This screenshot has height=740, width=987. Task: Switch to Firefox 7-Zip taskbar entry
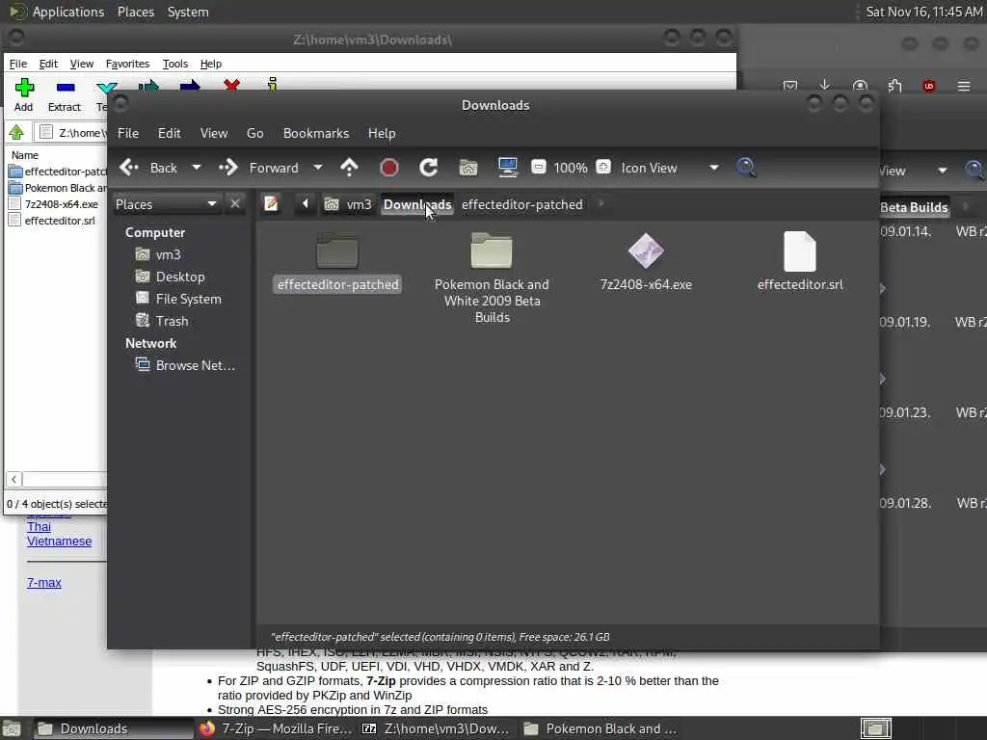[276, 728]
